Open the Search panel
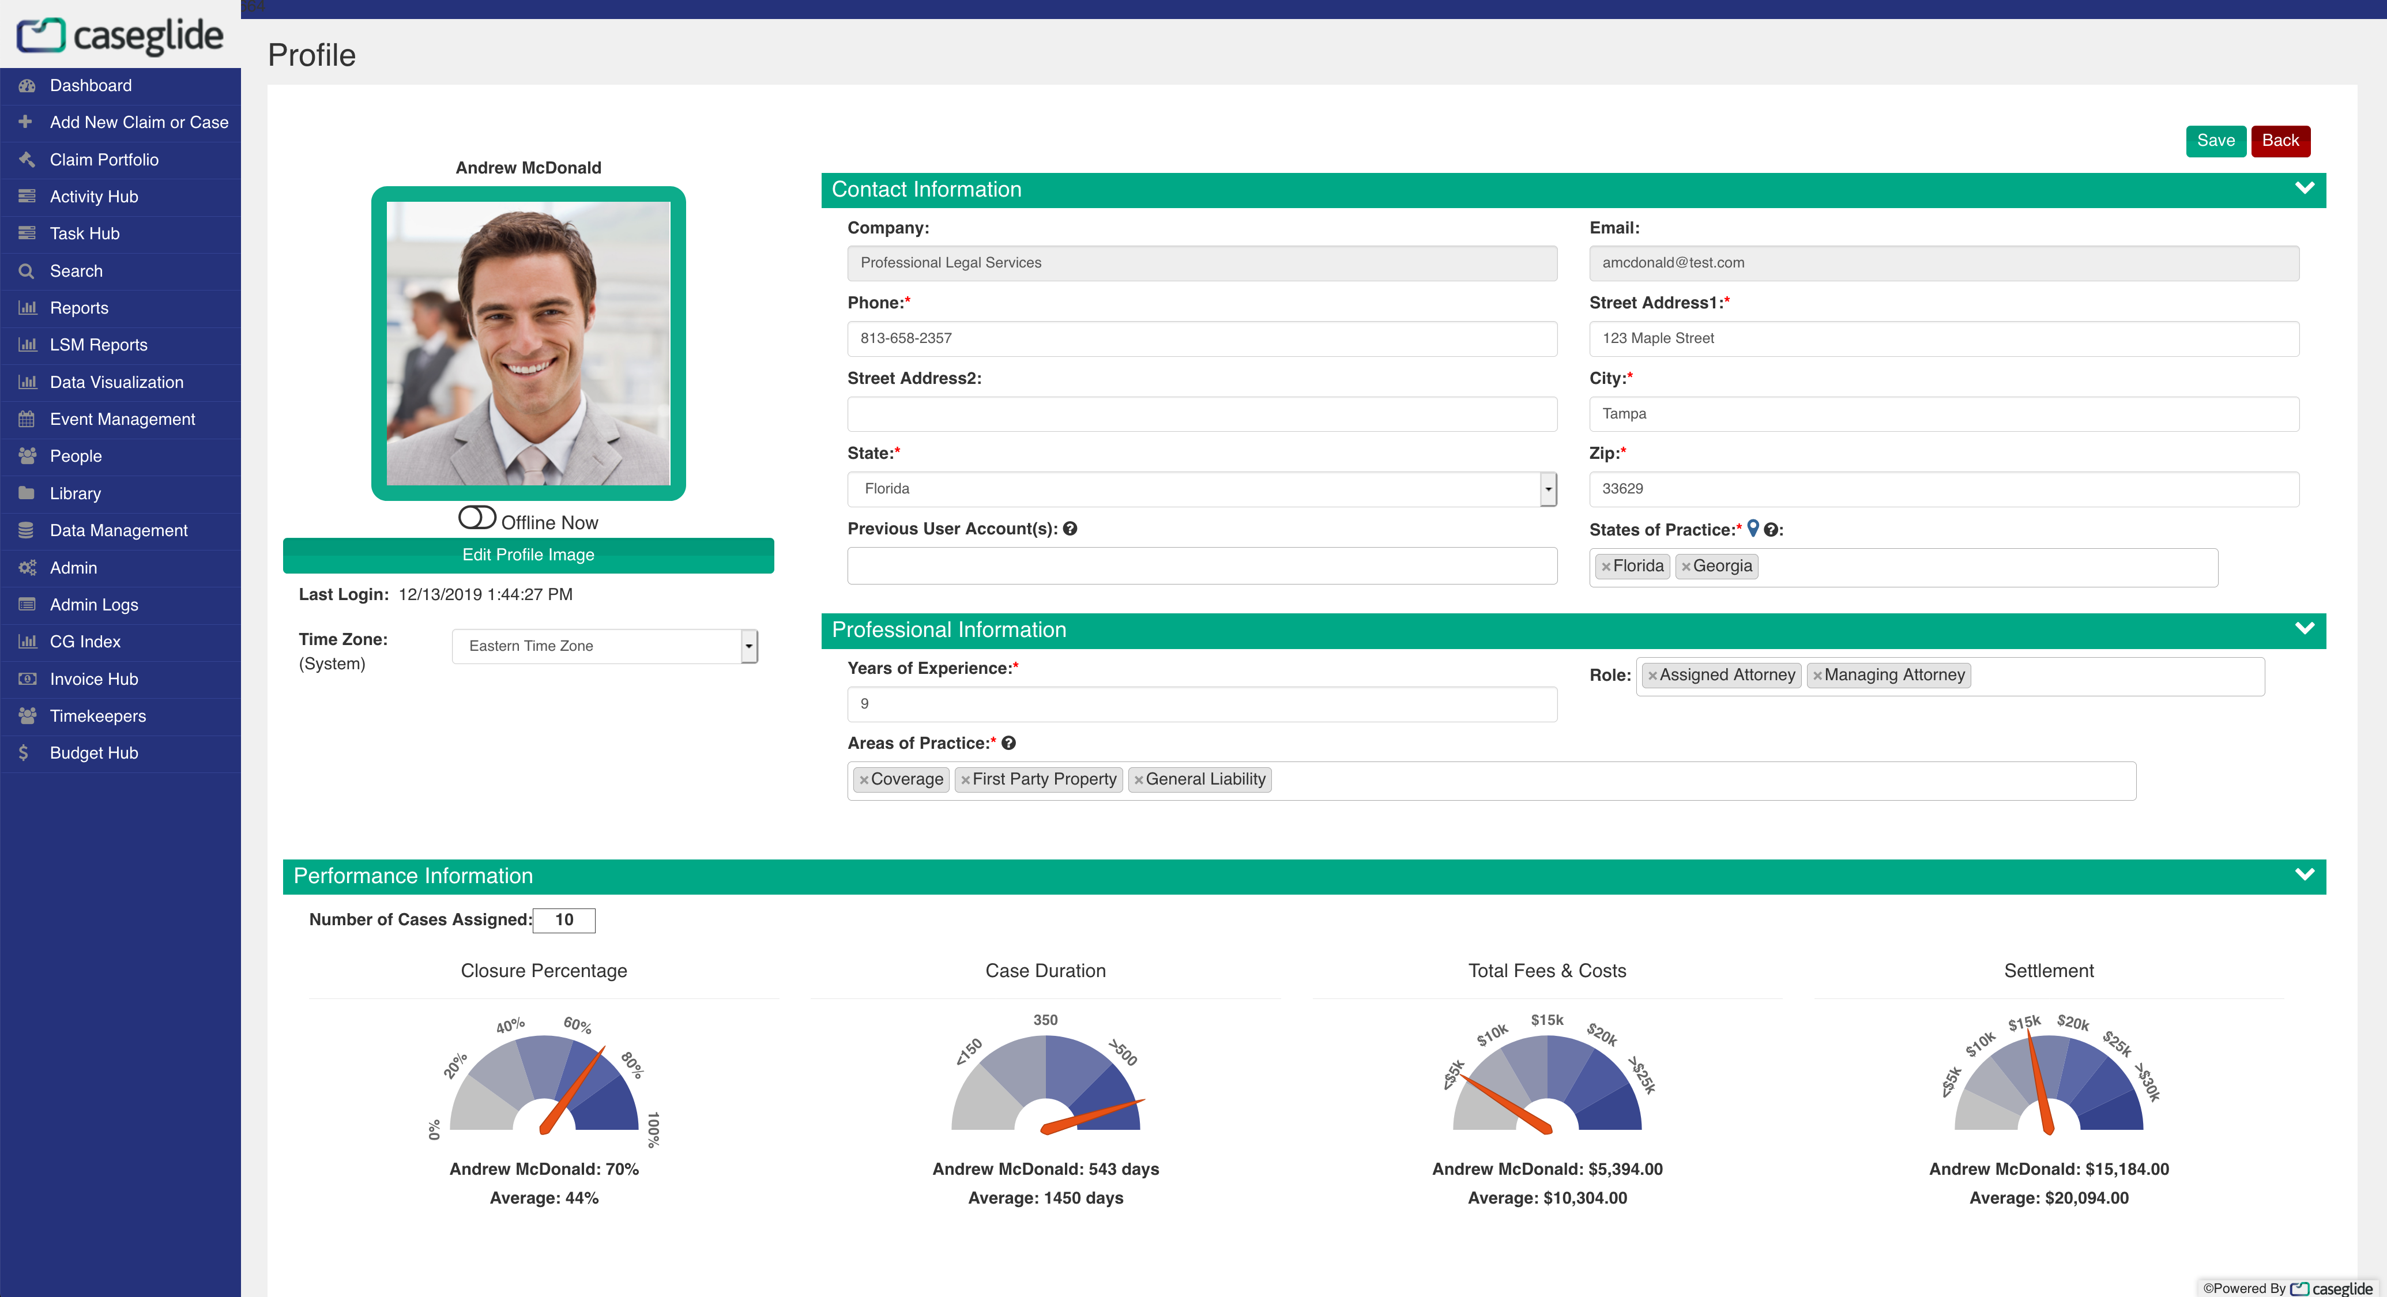The height and width of the screenshot is (1297, 2387). click(x=76, y=270)
